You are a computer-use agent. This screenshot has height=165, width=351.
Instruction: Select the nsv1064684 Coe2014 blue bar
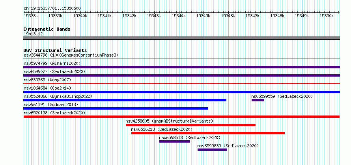181,92
